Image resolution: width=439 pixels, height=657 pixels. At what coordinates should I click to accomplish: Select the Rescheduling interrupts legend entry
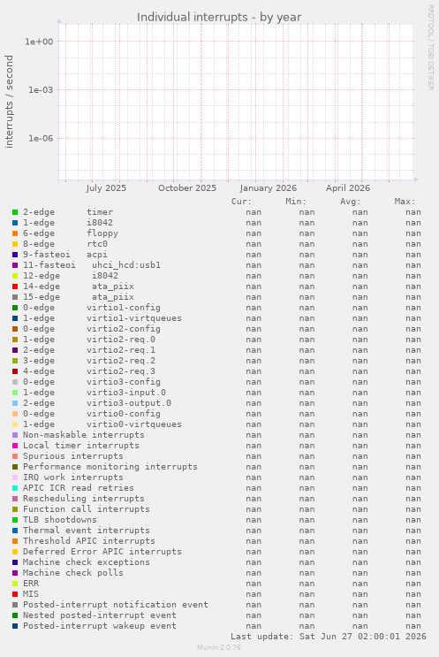click(x=83, y=499)
